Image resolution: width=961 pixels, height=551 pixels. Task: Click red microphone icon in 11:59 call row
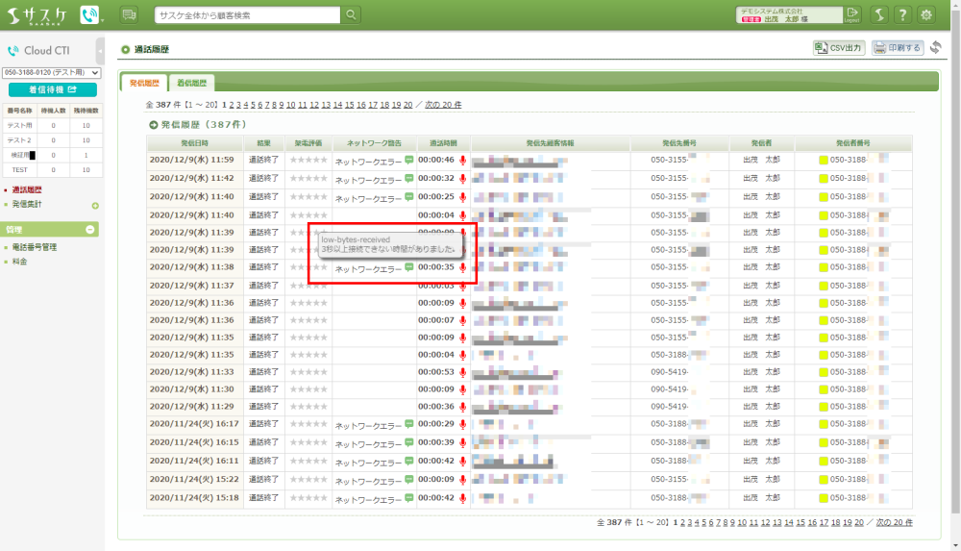click(x=462, y=160)
